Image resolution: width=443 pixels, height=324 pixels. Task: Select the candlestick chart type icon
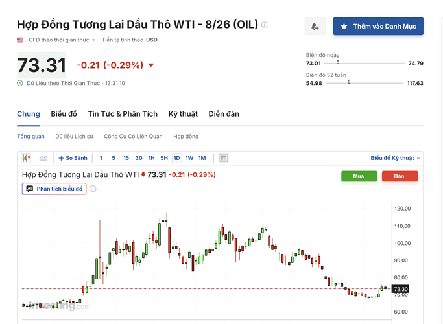click(26, 158)
